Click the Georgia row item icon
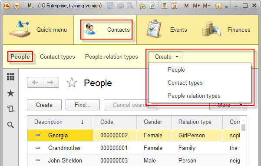Screen dimensions: 261x166 38,135
